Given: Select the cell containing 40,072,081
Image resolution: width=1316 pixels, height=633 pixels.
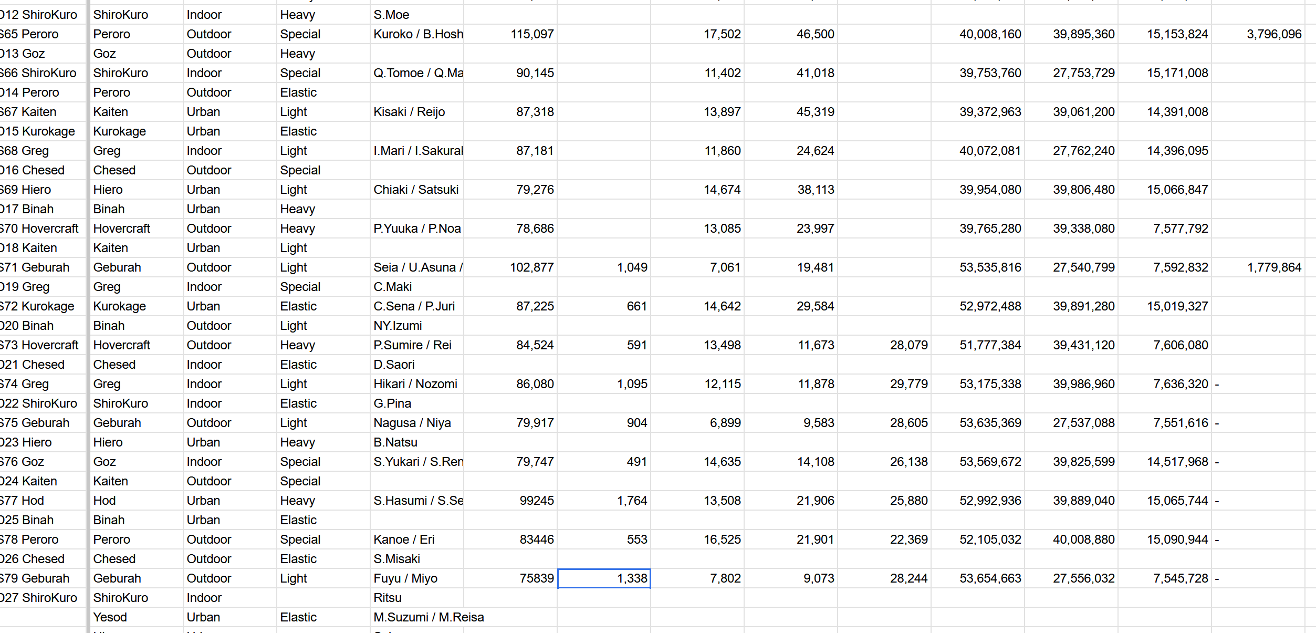Looking at the screenshot, I should coord(990,151).
